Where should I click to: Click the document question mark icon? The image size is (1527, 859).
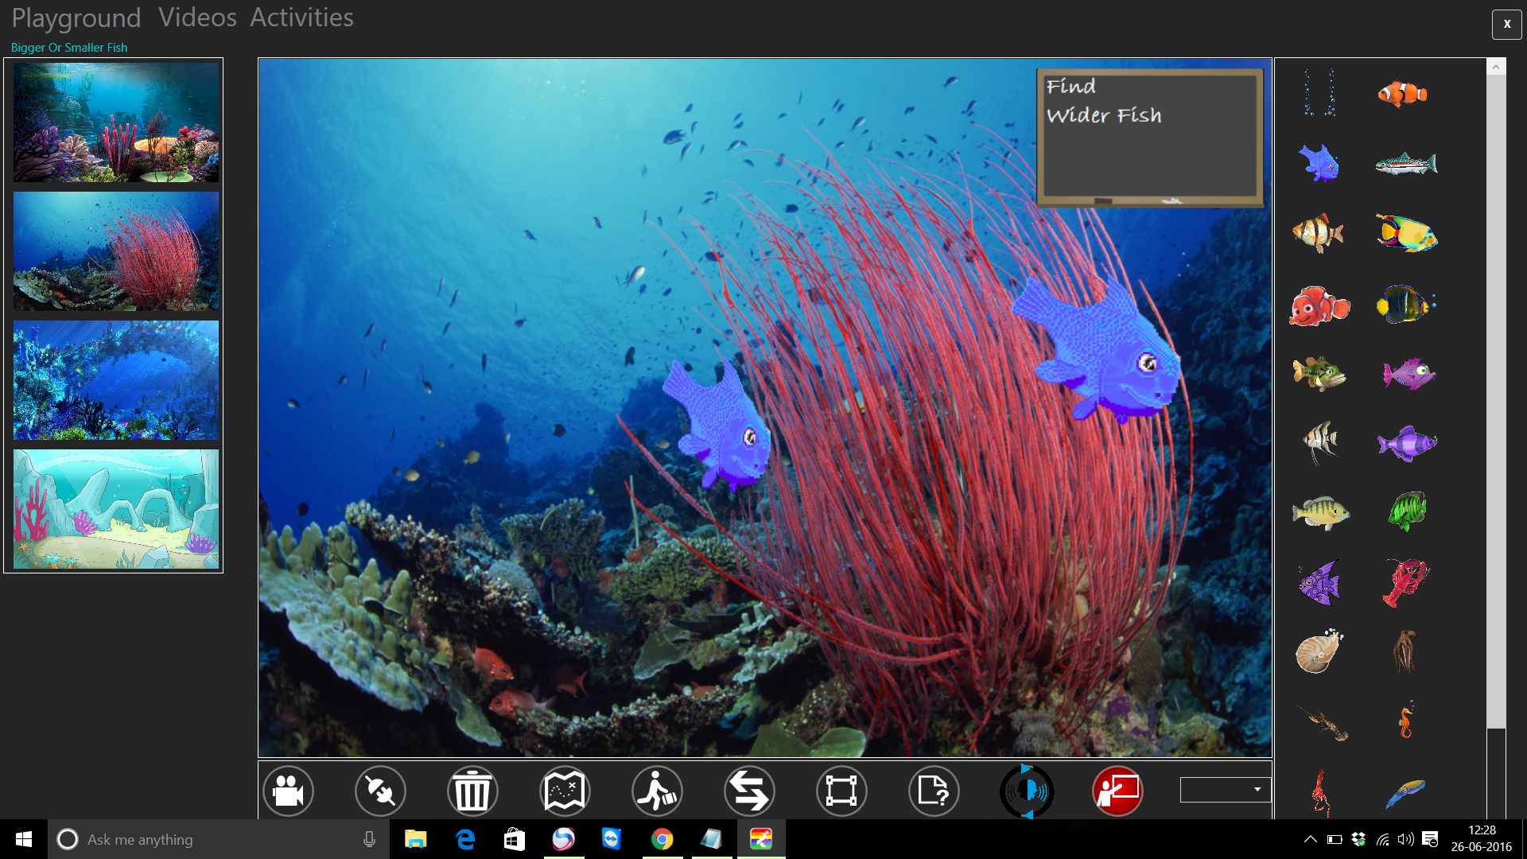pyautogui.click(x=934, y=791)
